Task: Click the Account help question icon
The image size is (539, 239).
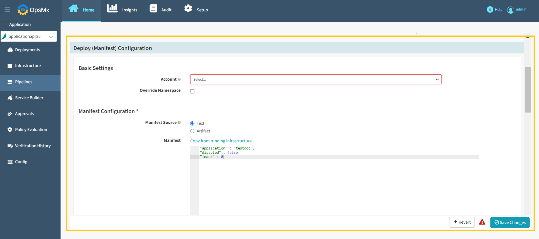Action: (x=179, y=79)
